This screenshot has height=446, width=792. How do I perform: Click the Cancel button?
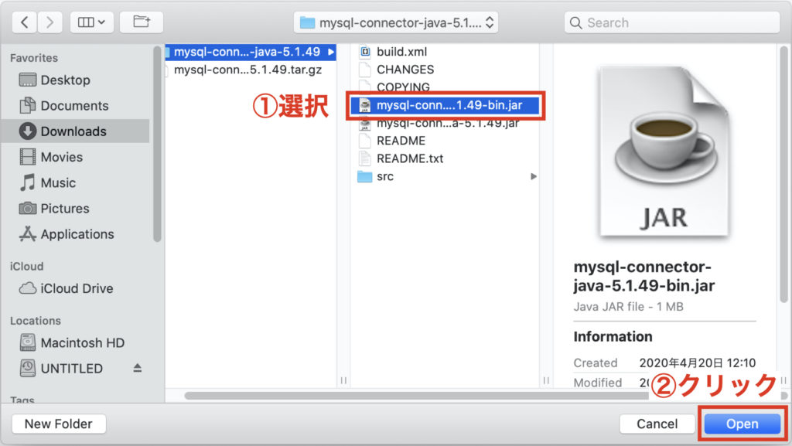tap(657, 424)
